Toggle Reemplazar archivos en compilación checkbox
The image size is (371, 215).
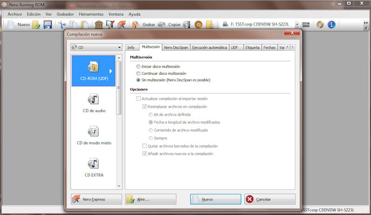click(x=145, y=107)
